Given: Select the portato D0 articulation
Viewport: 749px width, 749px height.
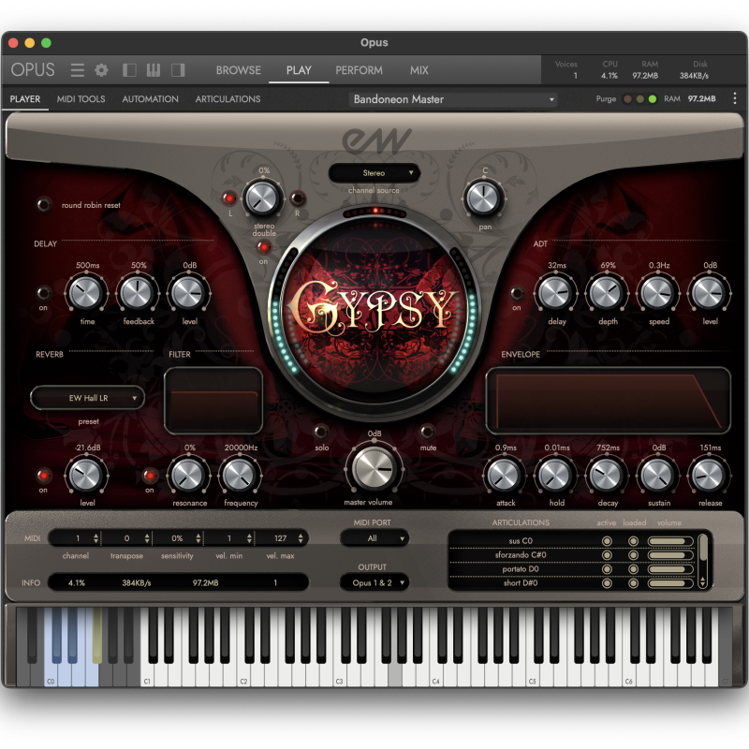Looking at the screenshot, I should 521,569.
